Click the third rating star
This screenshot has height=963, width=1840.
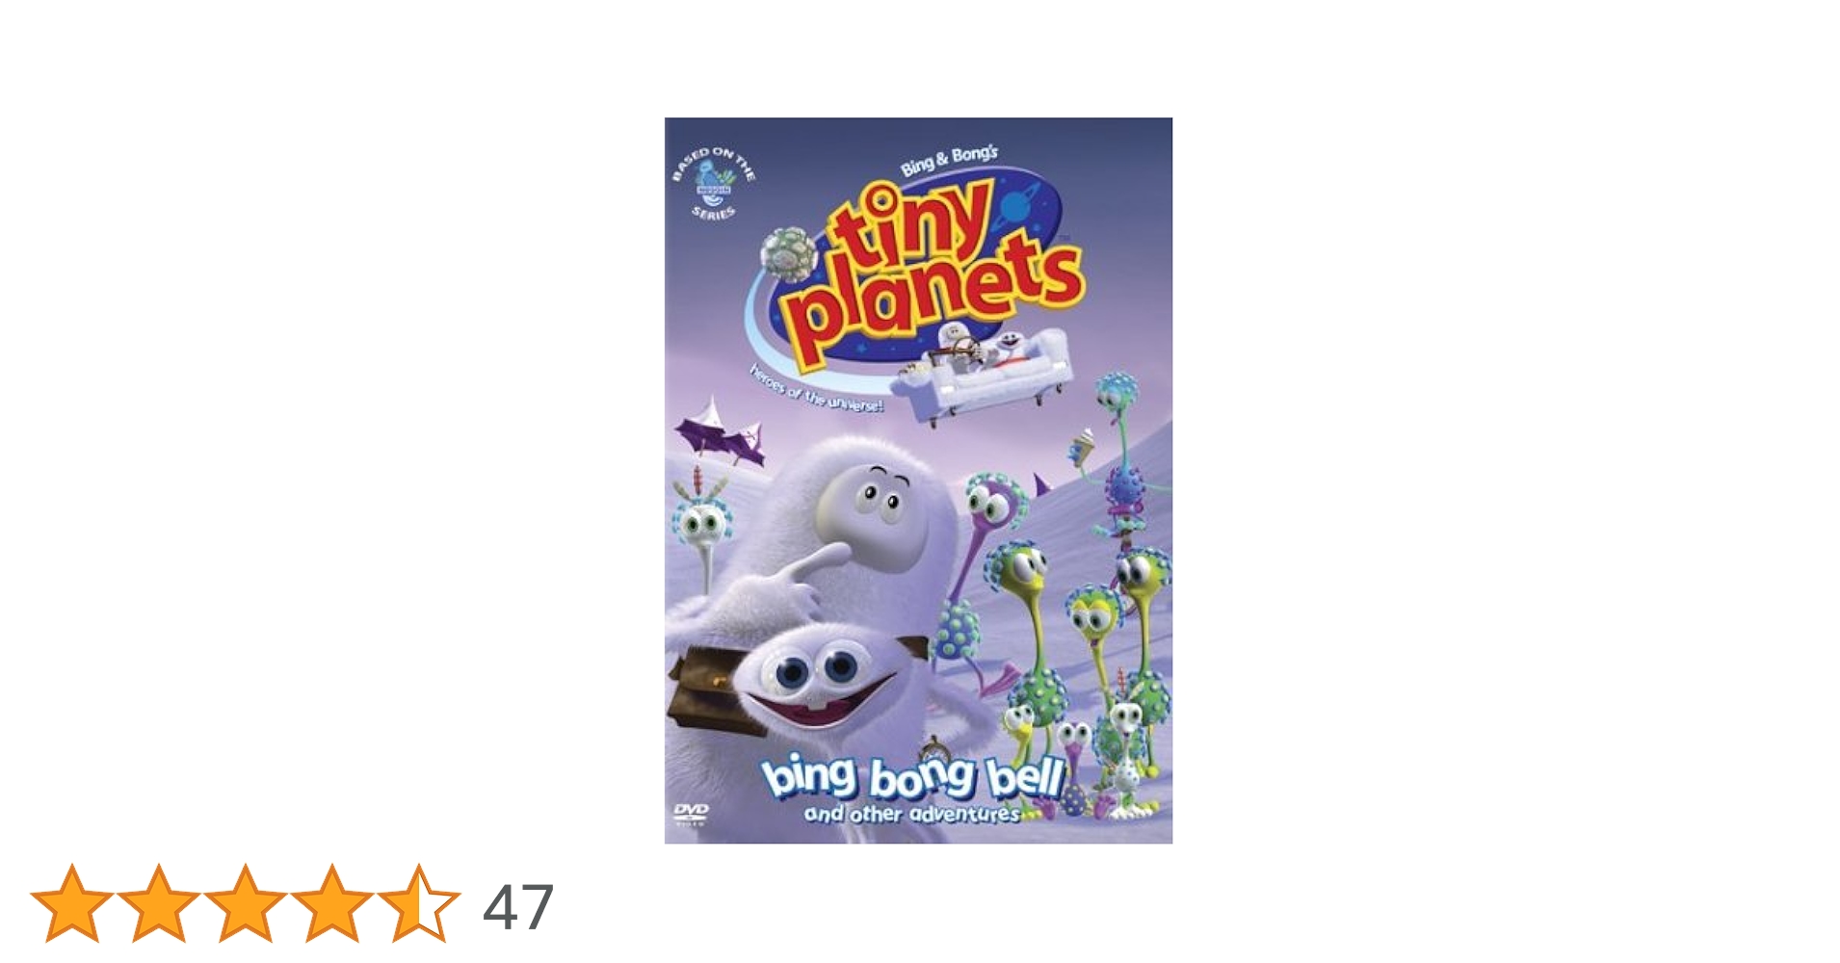coord(246,903)
